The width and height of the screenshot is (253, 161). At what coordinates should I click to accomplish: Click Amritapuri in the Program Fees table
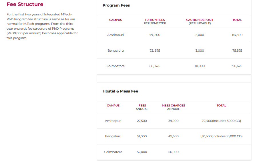115,35
